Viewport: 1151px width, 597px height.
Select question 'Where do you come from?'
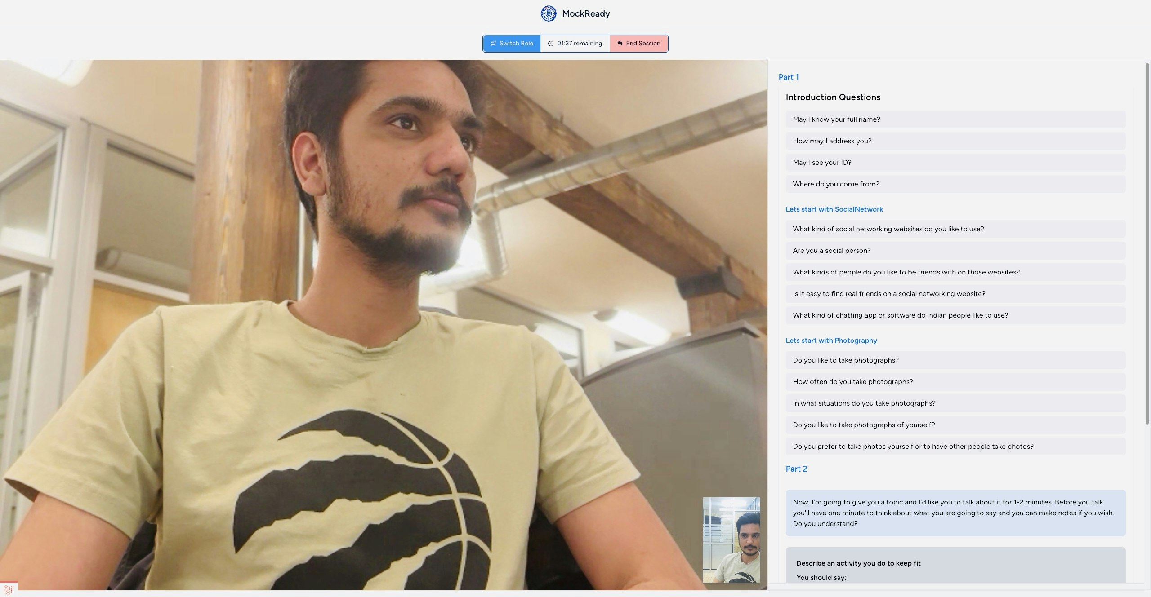pos(955,184)
